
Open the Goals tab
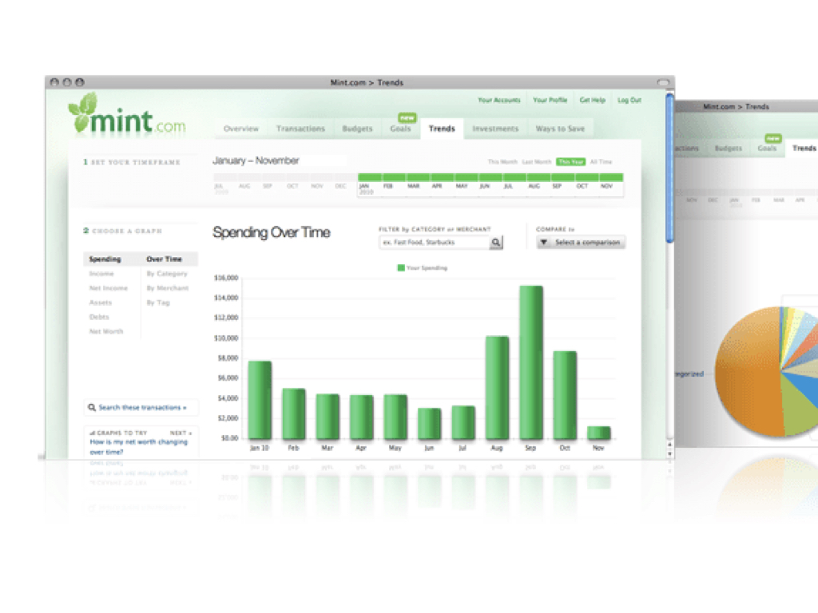pyautogui.click(x=401, y=129)
